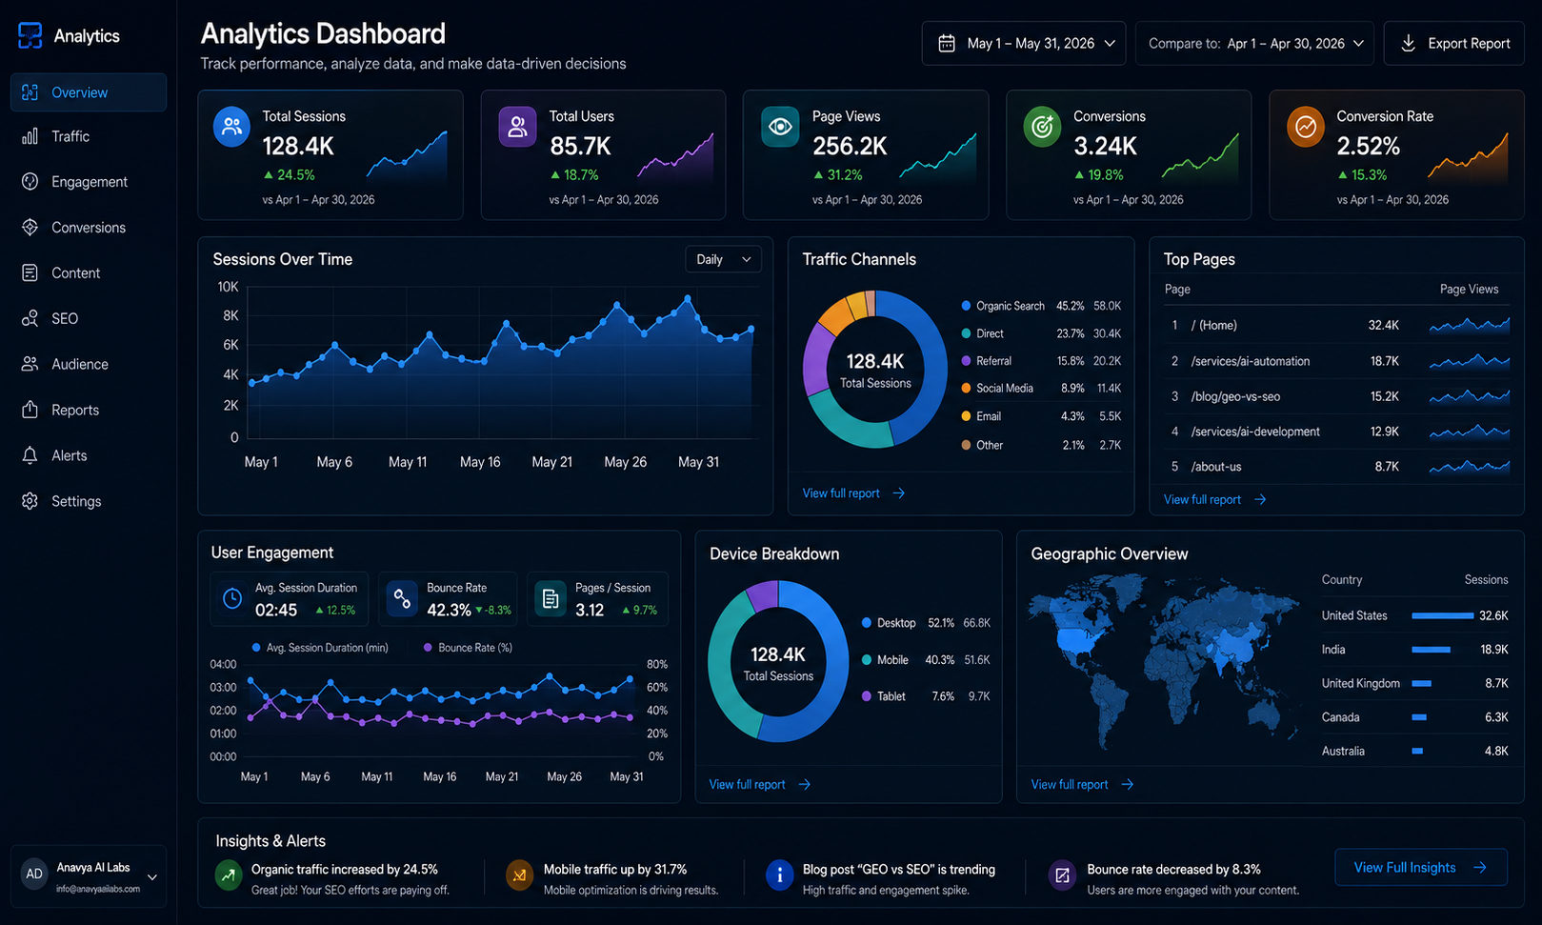Click the Avg. Session Duration clock icon

coord(232,598)
